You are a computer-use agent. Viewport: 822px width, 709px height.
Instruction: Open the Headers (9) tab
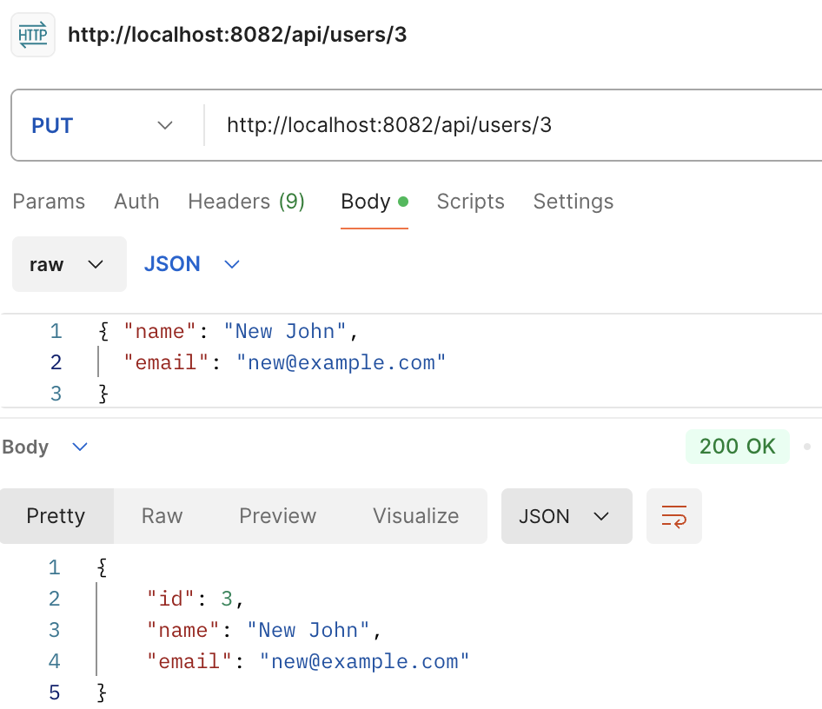[247, 202]
